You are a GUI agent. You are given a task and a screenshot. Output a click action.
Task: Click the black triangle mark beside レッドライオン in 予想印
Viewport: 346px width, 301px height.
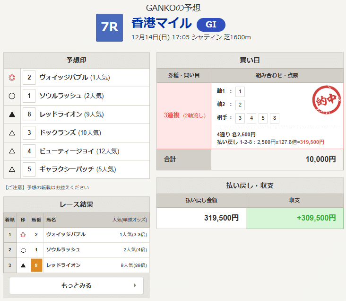(x=12, y=115)
